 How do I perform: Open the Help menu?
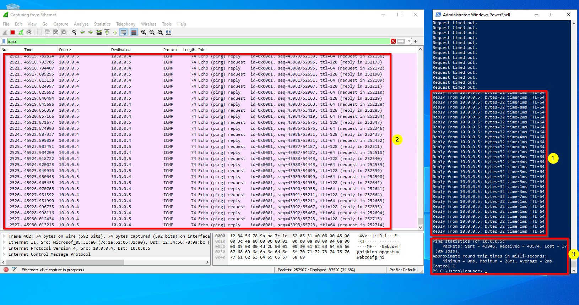(x=182, y=24)
